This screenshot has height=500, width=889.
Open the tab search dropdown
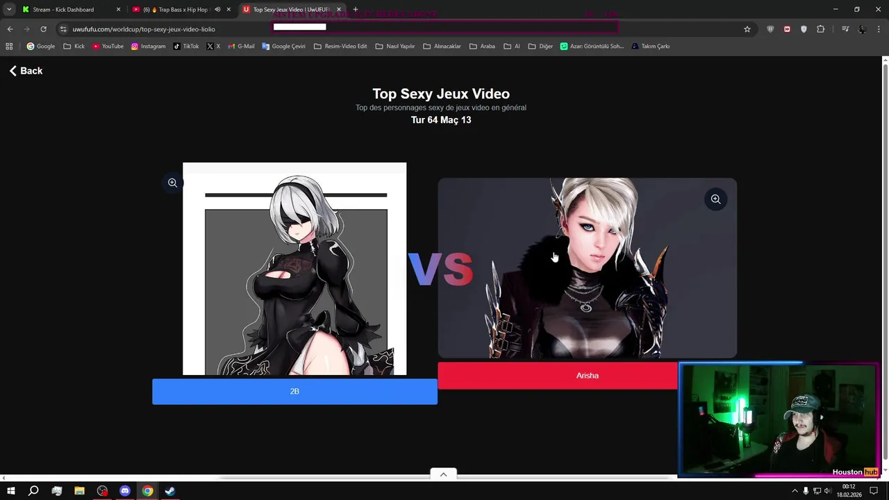(9, 9)
